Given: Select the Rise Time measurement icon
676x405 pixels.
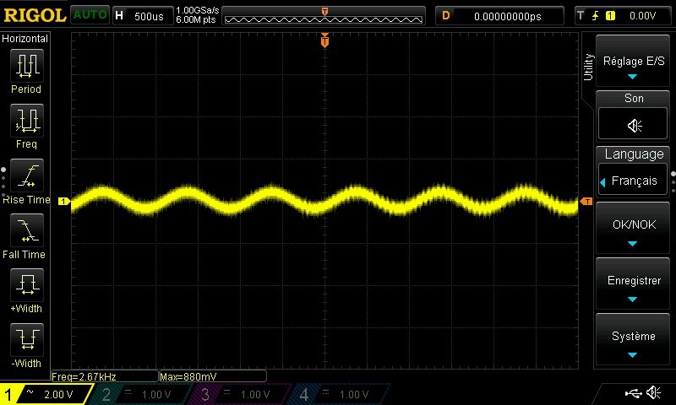Looking at the screenshot, I should click(27, 175).
